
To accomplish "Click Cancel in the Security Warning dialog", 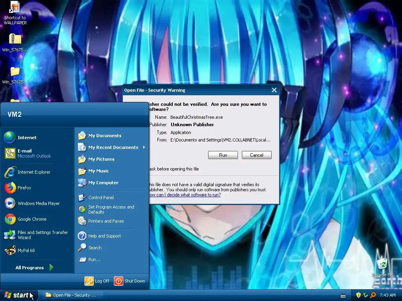I will pyautogui.click(x=257, y=155).
